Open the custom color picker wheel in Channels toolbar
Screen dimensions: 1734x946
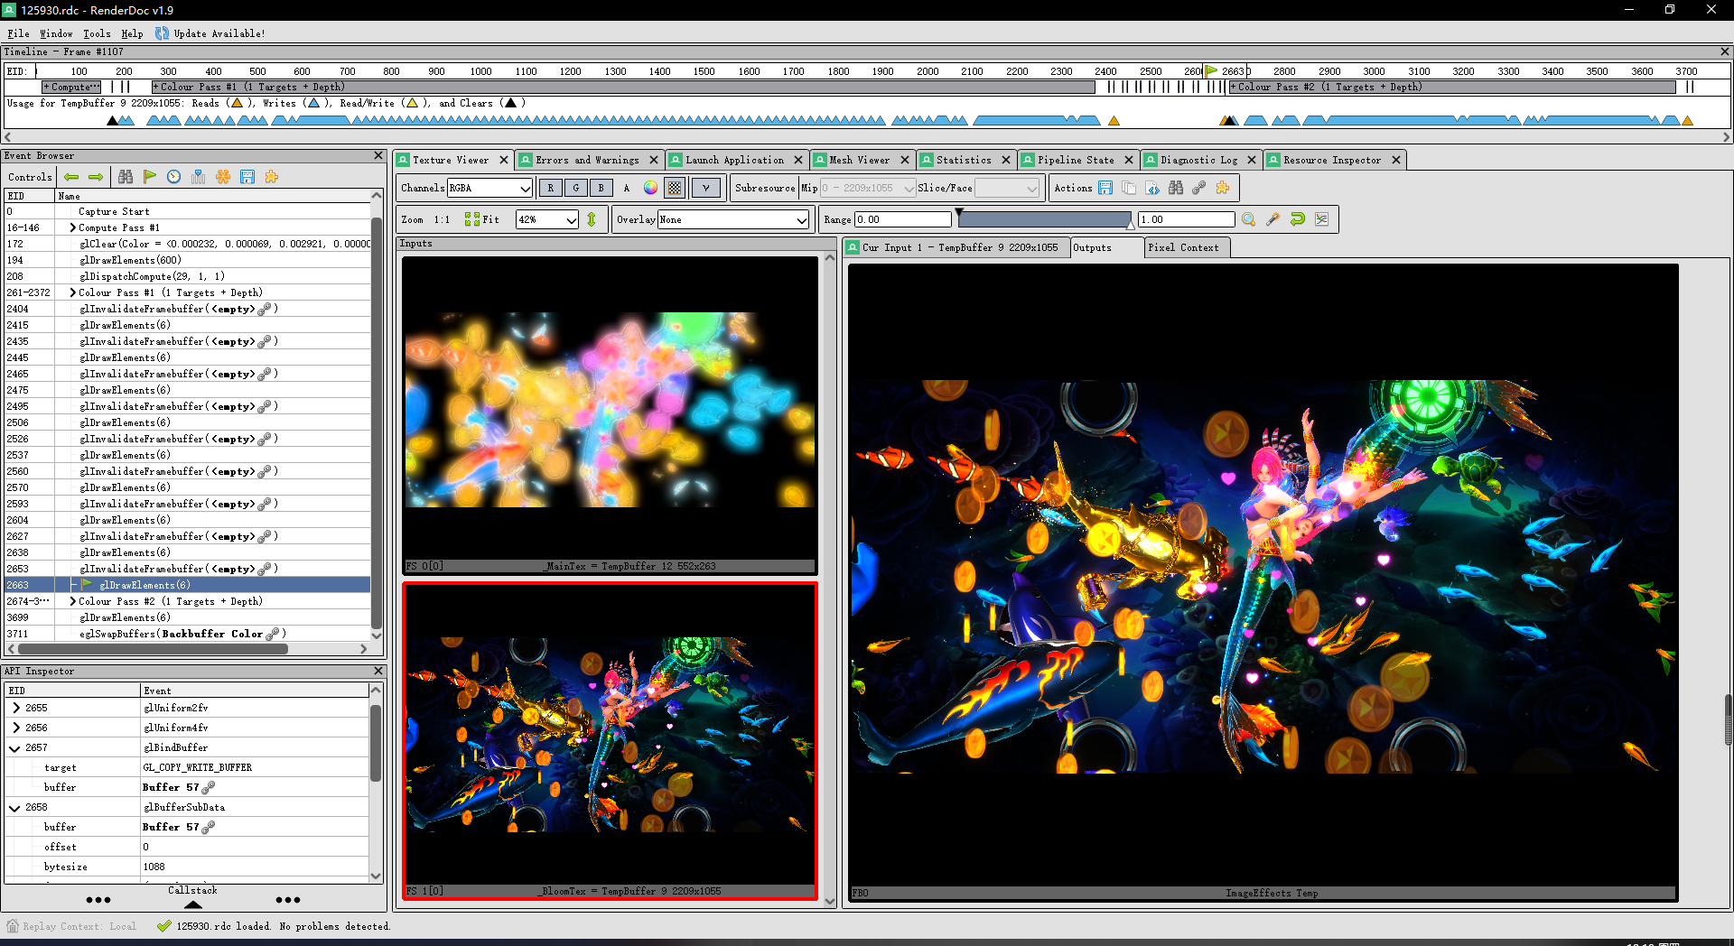click(650, 188)
